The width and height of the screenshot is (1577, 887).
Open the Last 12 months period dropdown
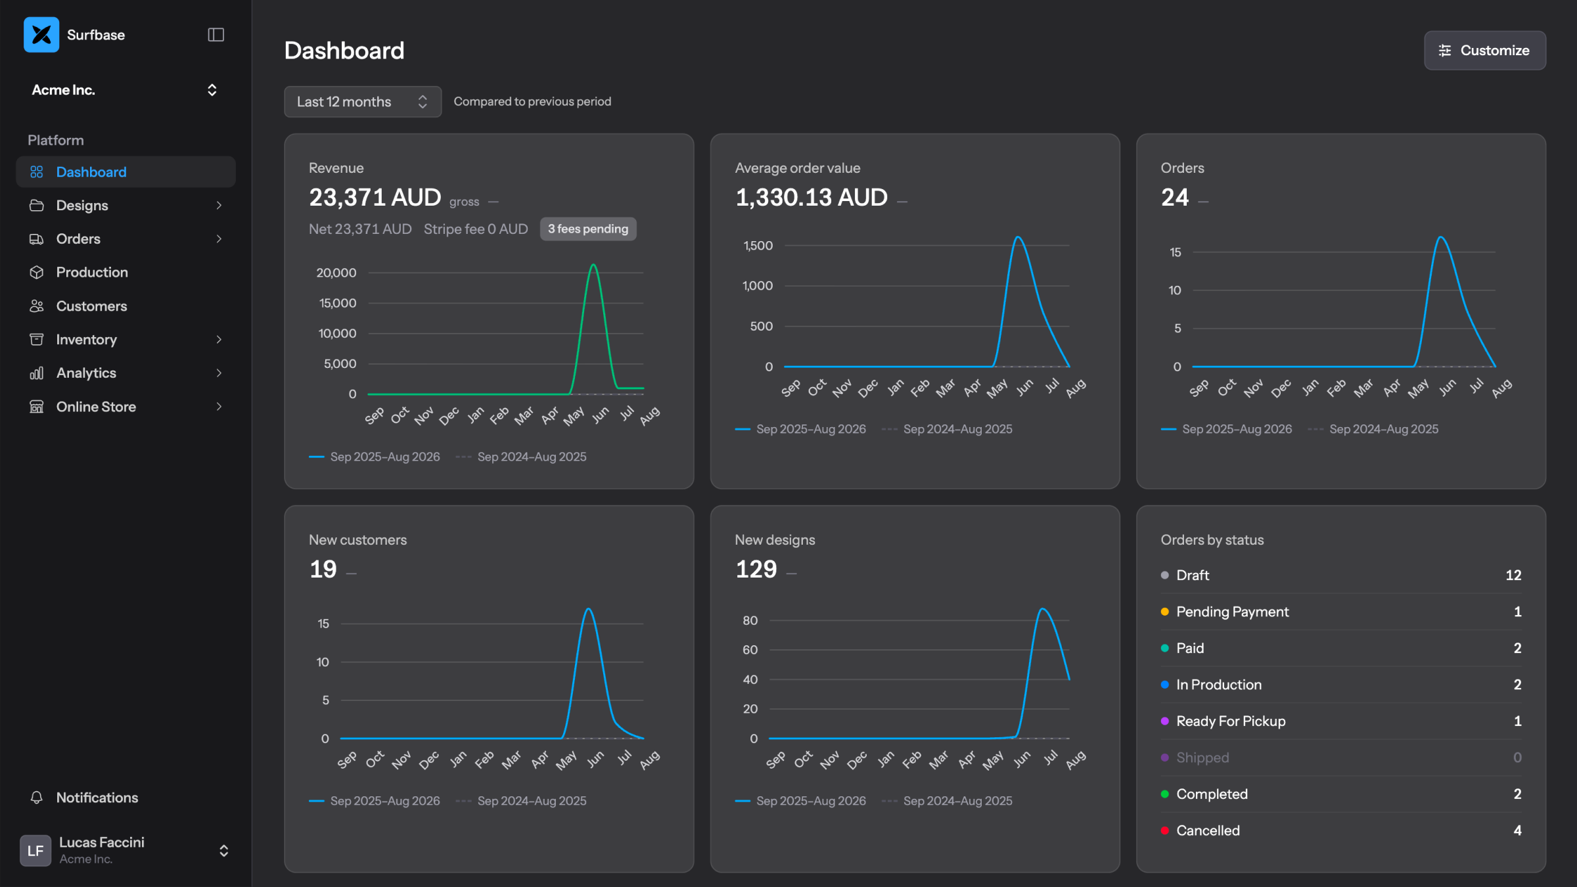coord(363,102)
